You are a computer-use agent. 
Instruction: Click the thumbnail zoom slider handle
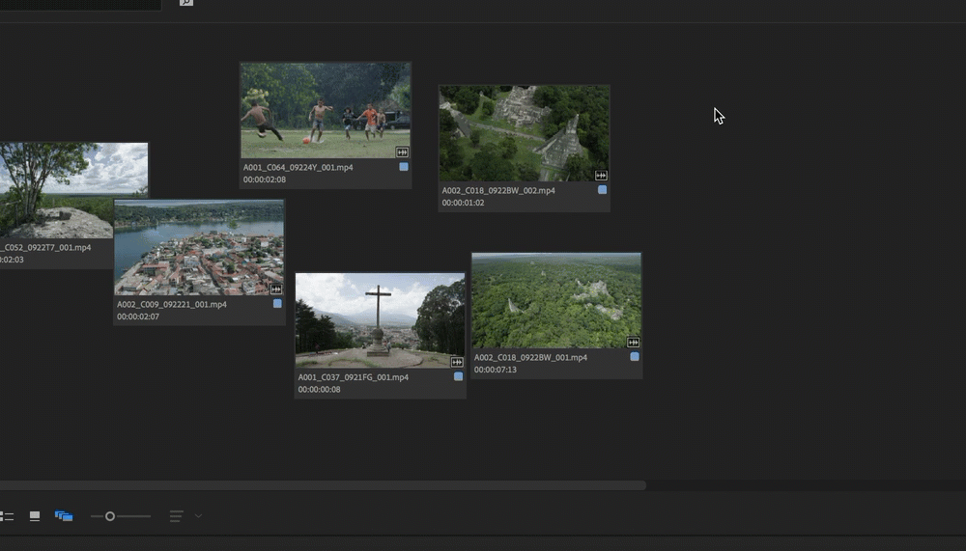click(110, 516)
